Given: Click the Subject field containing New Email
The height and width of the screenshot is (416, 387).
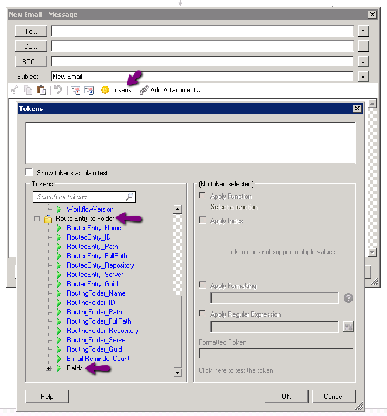Looking at the screenshot, I should coord(202,77).
